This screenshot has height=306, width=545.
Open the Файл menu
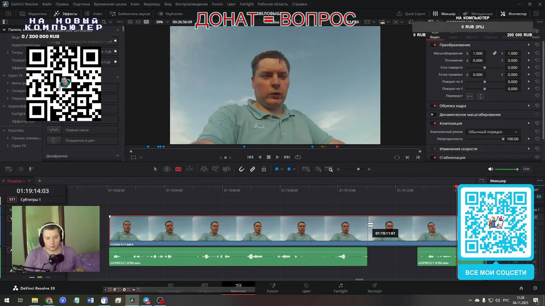pos(47,4)
